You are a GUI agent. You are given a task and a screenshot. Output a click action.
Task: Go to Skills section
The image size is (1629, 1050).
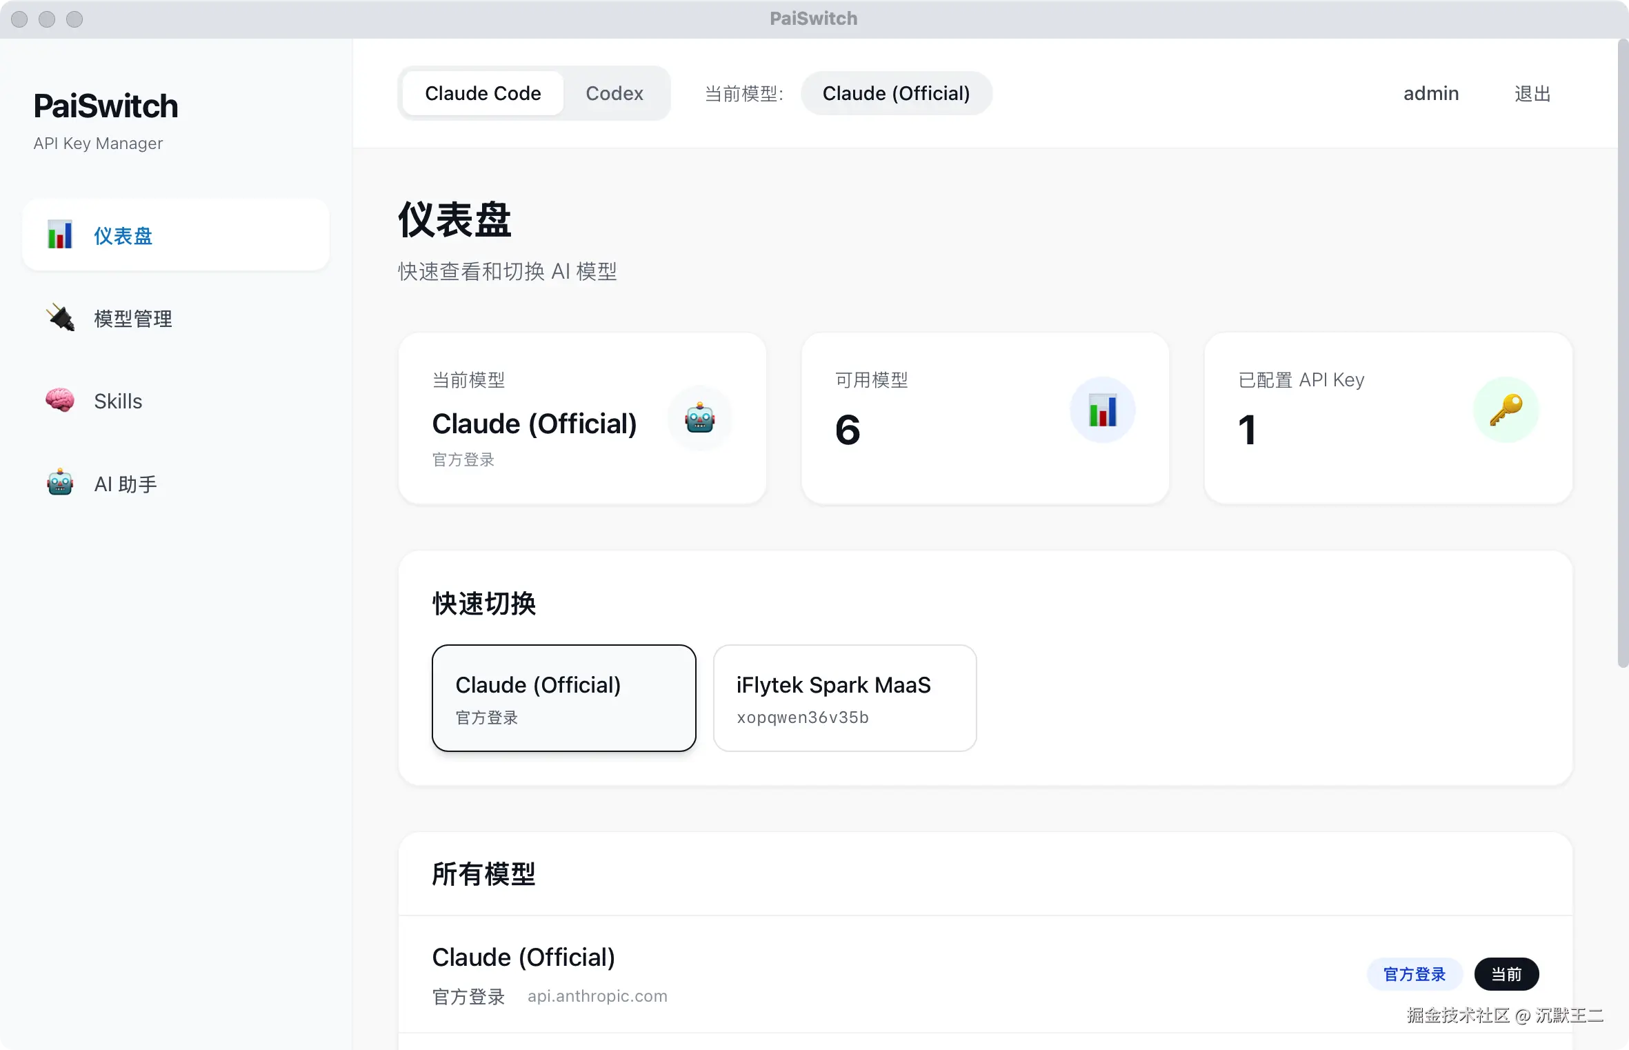coord(176,401)
